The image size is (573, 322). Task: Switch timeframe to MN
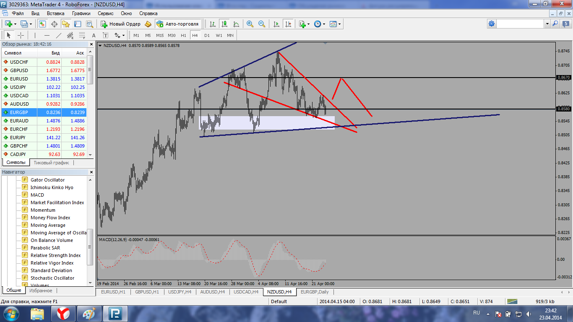(x=230, y=35)
